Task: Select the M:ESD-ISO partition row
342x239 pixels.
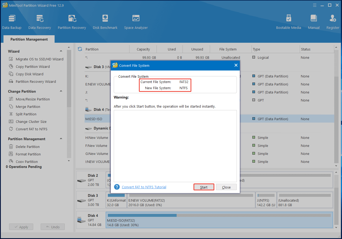Action: pos(209,119)
